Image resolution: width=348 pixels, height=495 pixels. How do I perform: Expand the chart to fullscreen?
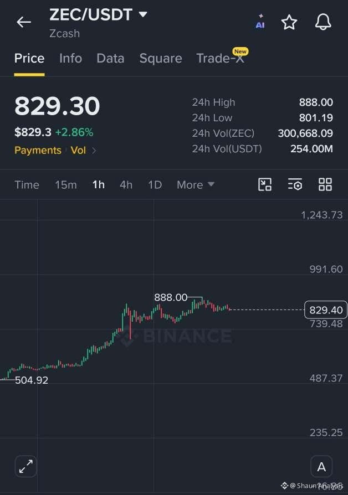pyautogui.click(x=25, y=466)
